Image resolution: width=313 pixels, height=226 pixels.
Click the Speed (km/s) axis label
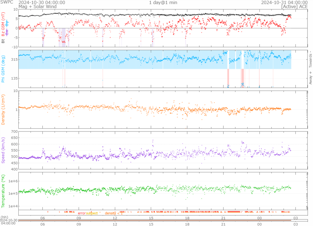[3, 150]
